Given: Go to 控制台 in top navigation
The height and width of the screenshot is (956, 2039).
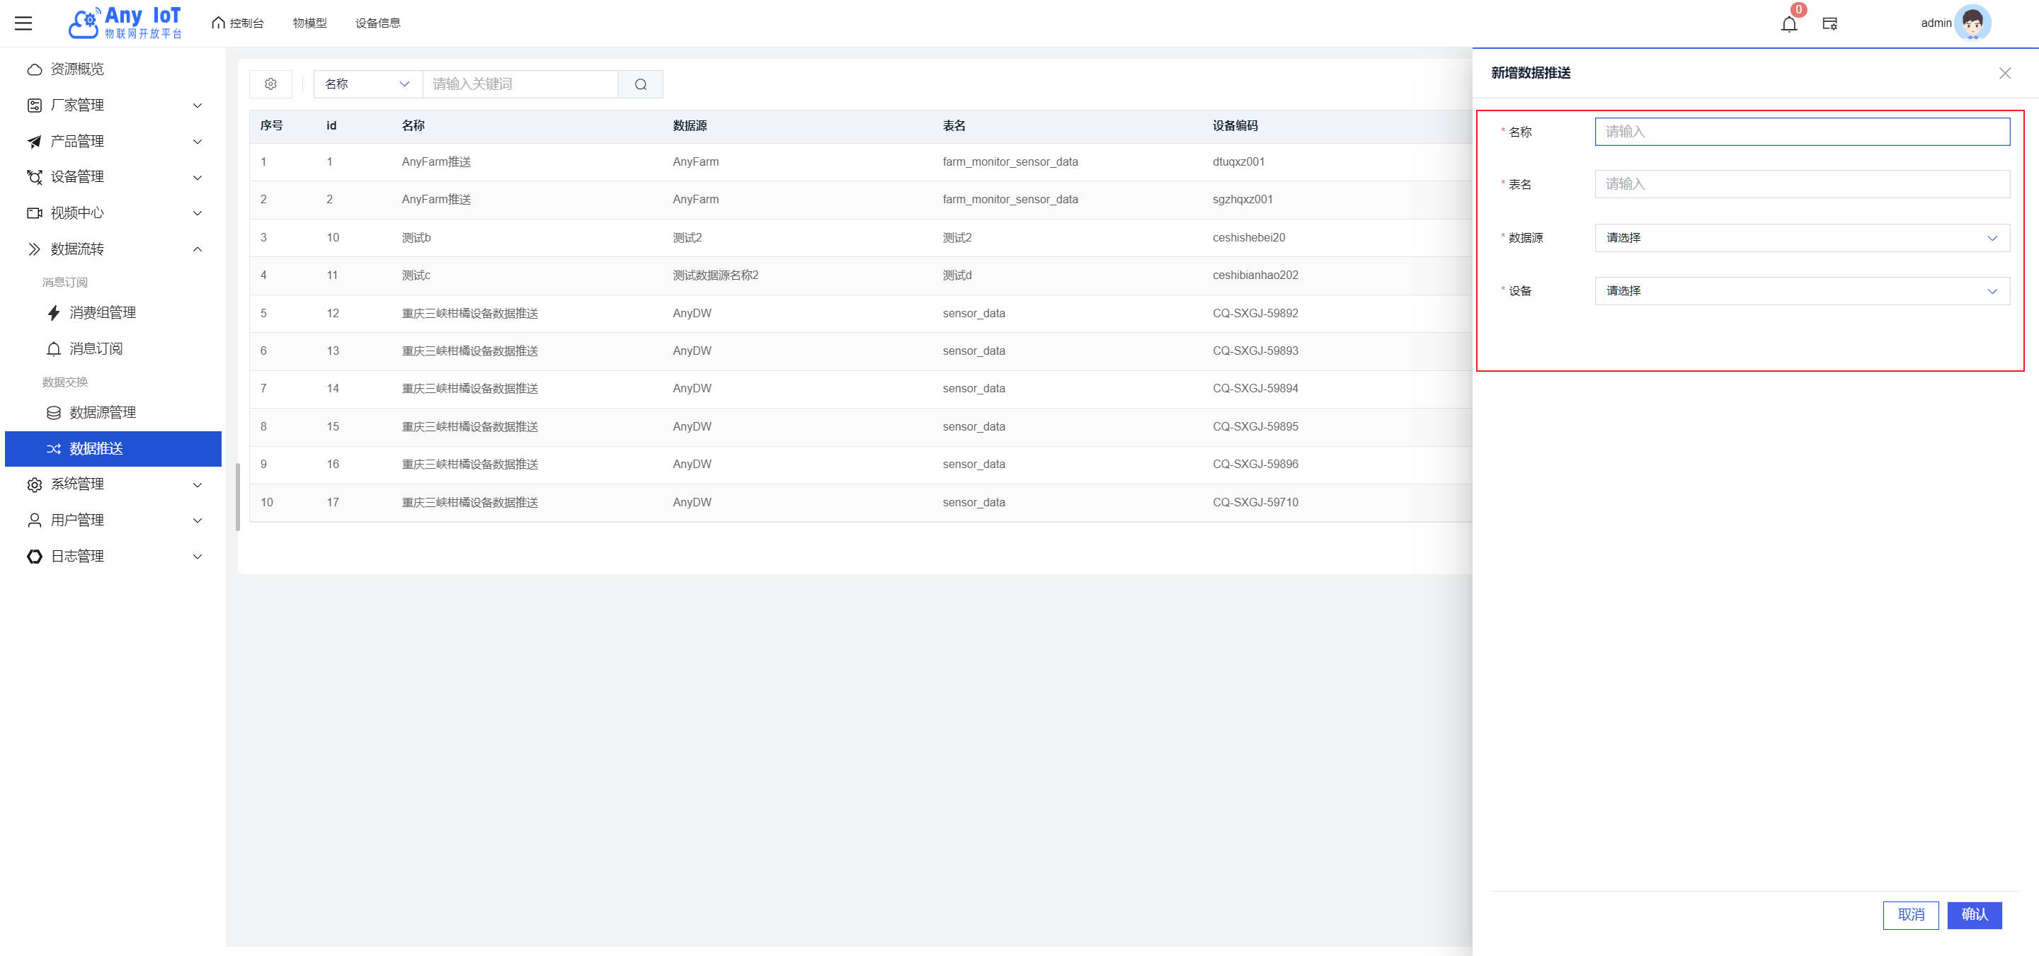Looking at the screenshot, I should point(237,23).
